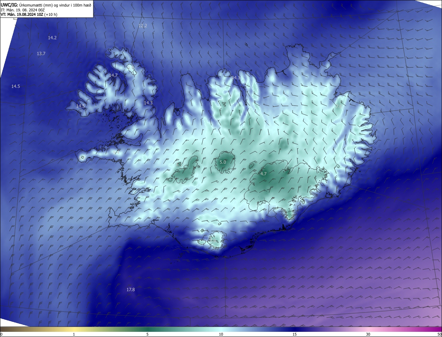This screenshot has height=337, width=442.
Task: Click the legend tick label 30
Action: coord(368,334)
